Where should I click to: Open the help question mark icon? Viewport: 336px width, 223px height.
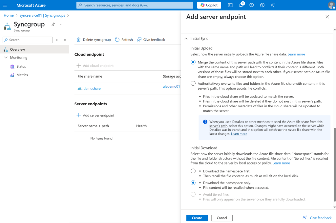click(262, 5)
